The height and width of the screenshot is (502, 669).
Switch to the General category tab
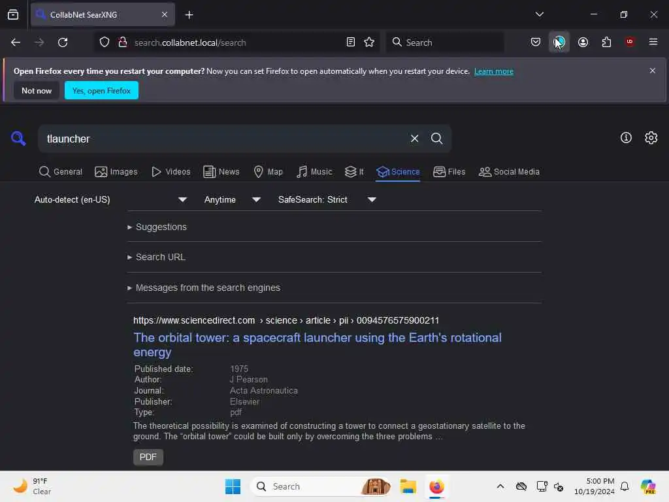(61, 172)
